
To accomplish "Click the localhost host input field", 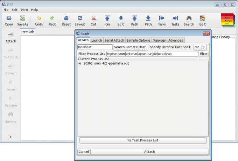I will point(95,47).
